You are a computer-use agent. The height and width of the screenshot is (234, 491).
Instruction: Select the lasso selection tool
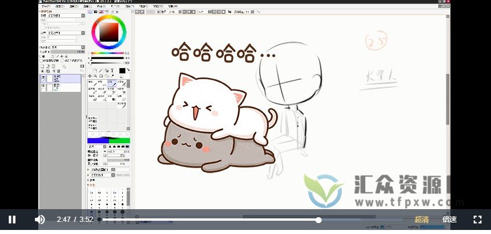[95, 71]
